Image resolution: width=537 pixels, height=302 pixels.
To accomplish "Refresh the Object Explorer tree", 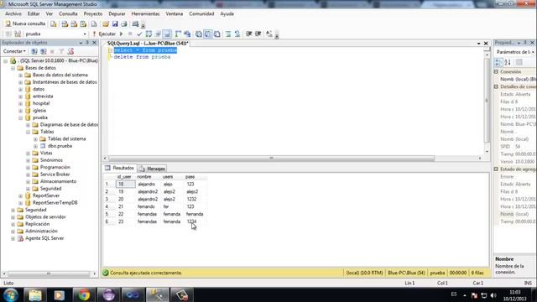I will click(x=70, y=51).
